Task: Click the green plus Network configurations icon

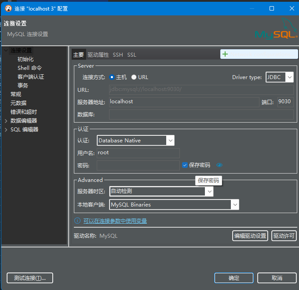Action: click(225, 54)
